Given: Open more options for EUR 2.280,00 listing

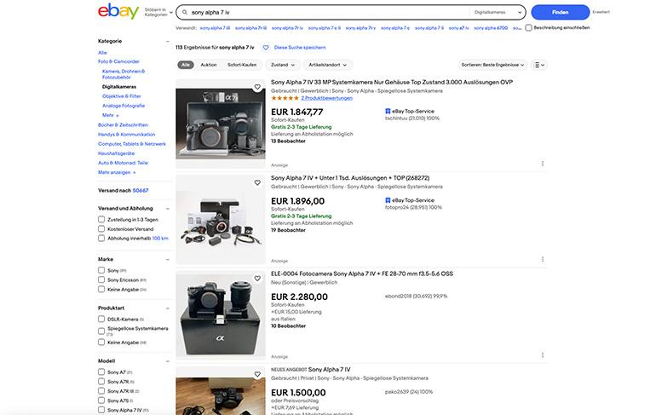Looking at the screenshot, I should [543, 355].
